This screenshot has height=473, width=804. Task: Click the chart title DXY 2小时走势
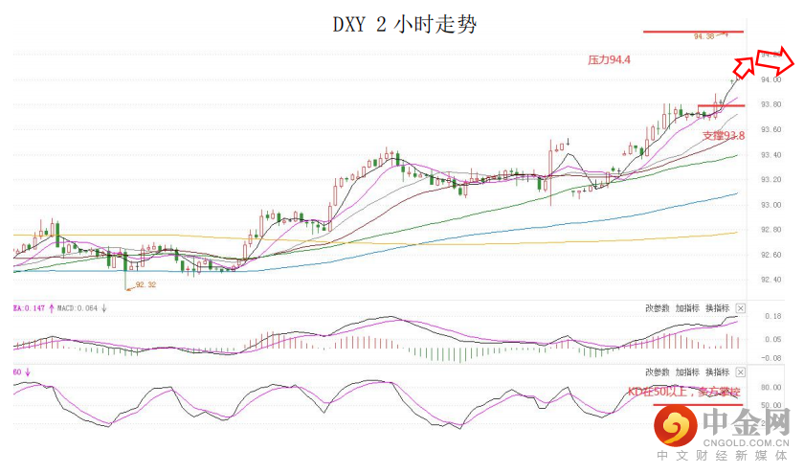pos(405,24)
